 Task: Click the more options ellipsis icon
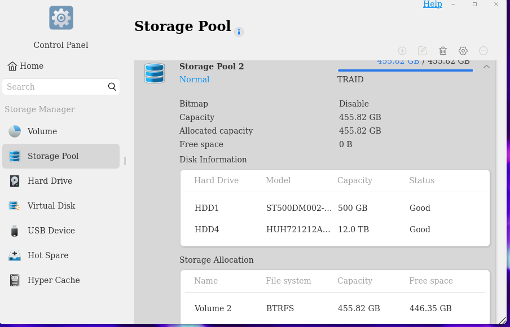[483, 51]
